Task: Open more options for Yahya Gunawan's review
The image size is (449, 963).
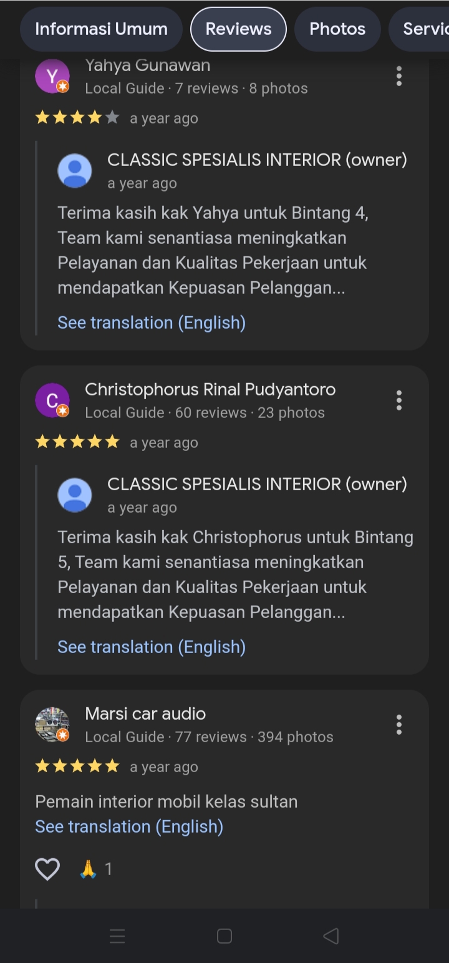Action: 398,76
